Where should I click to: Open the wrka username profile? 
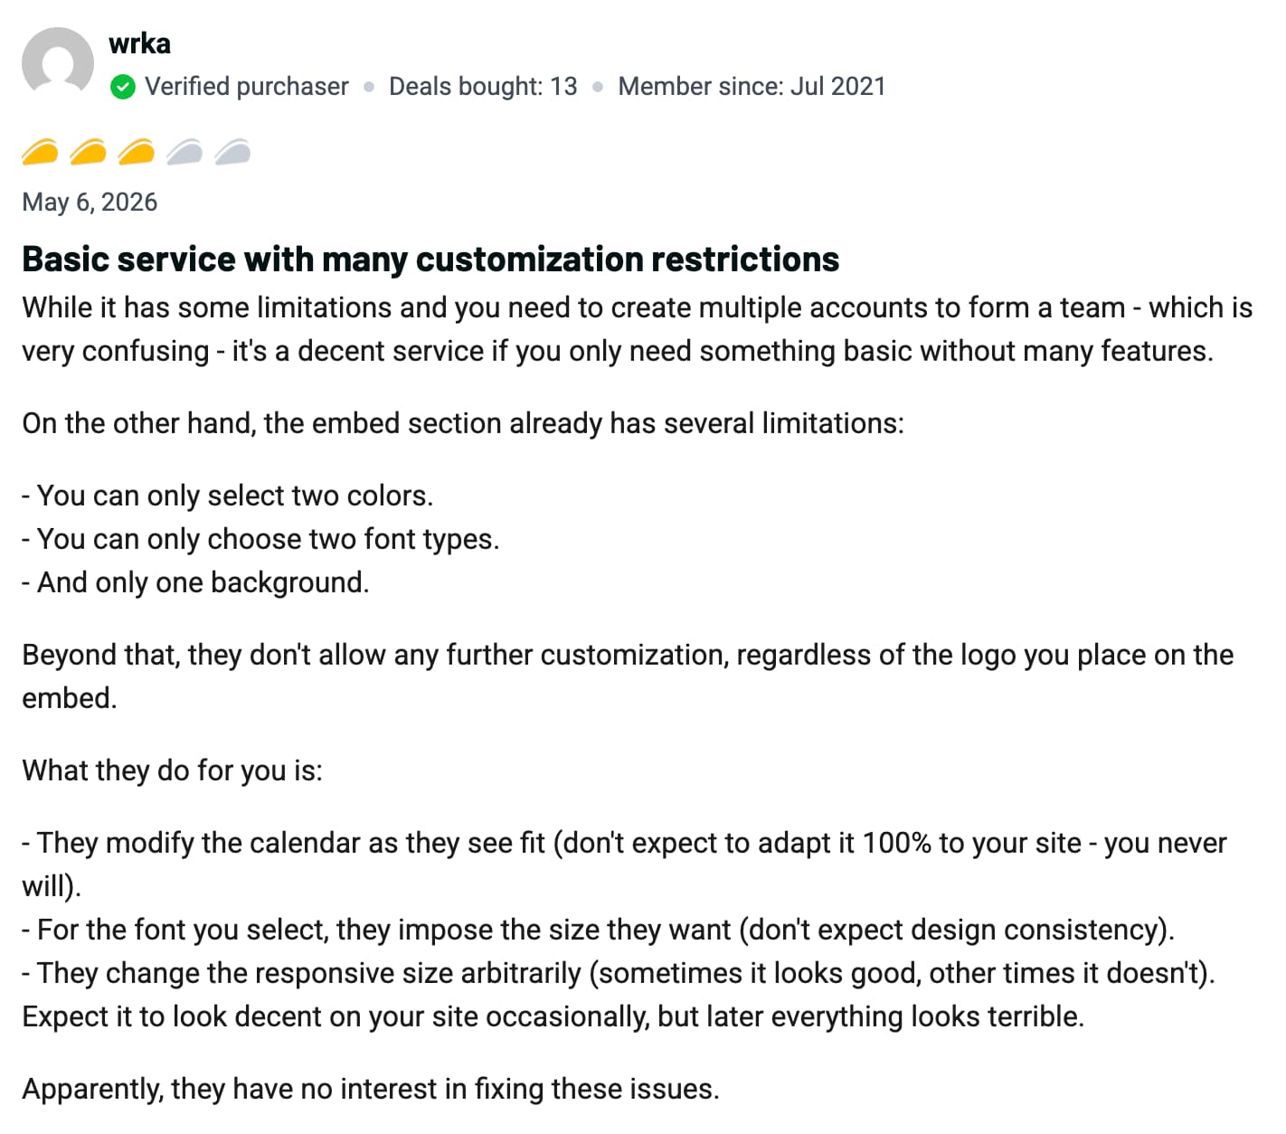139,43
